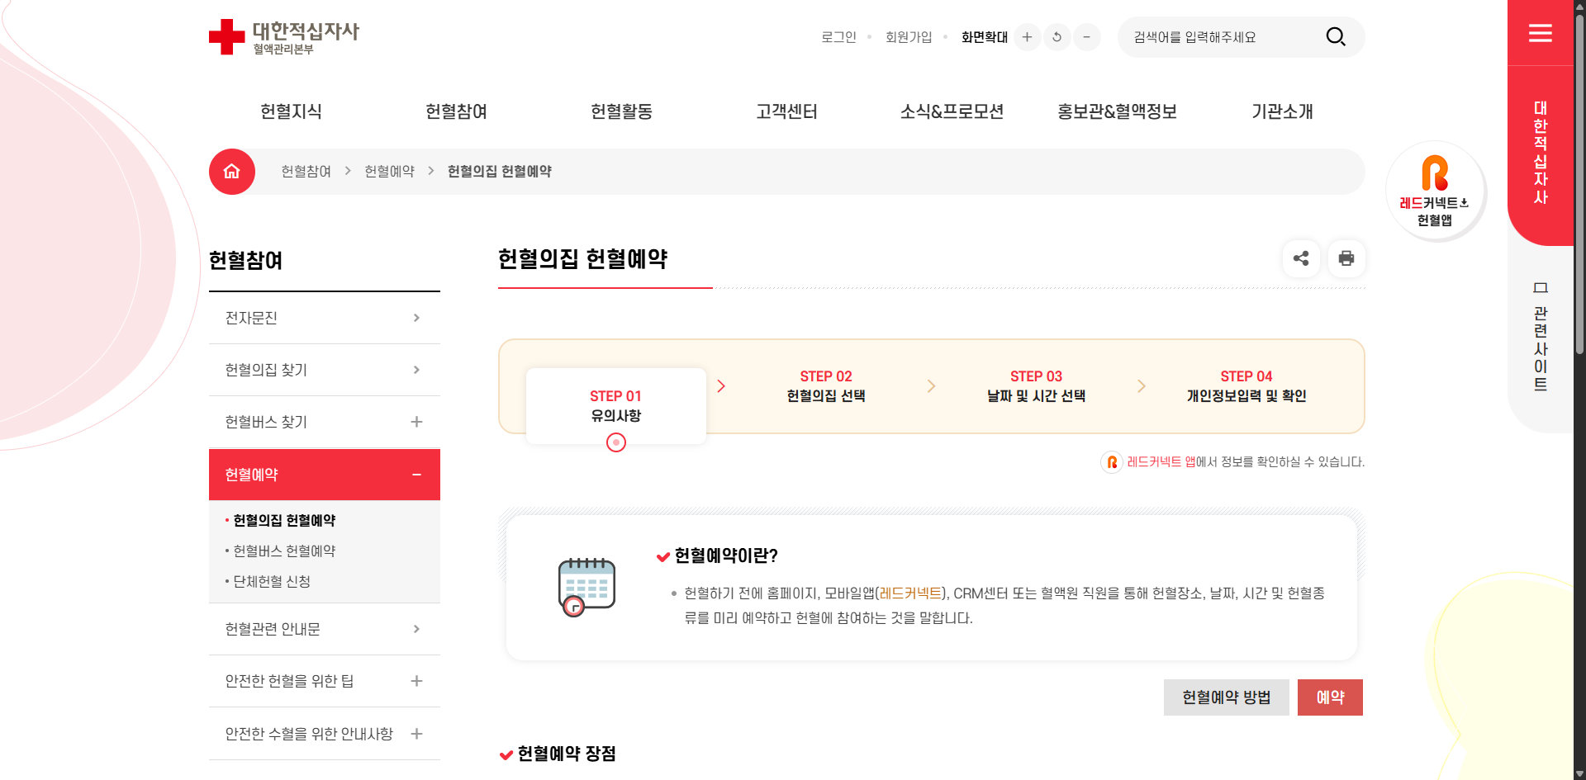Click the 로그인 link
The image size is (1586, 780).
838,36
